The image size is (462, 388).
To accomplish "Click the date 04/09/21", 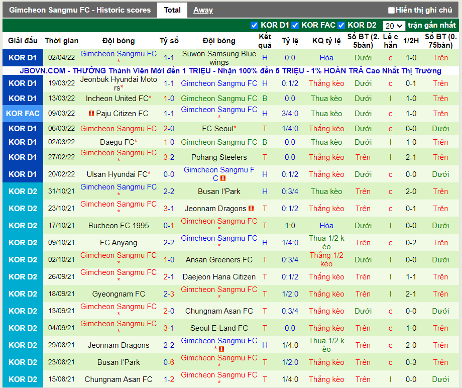I will 62,328.
